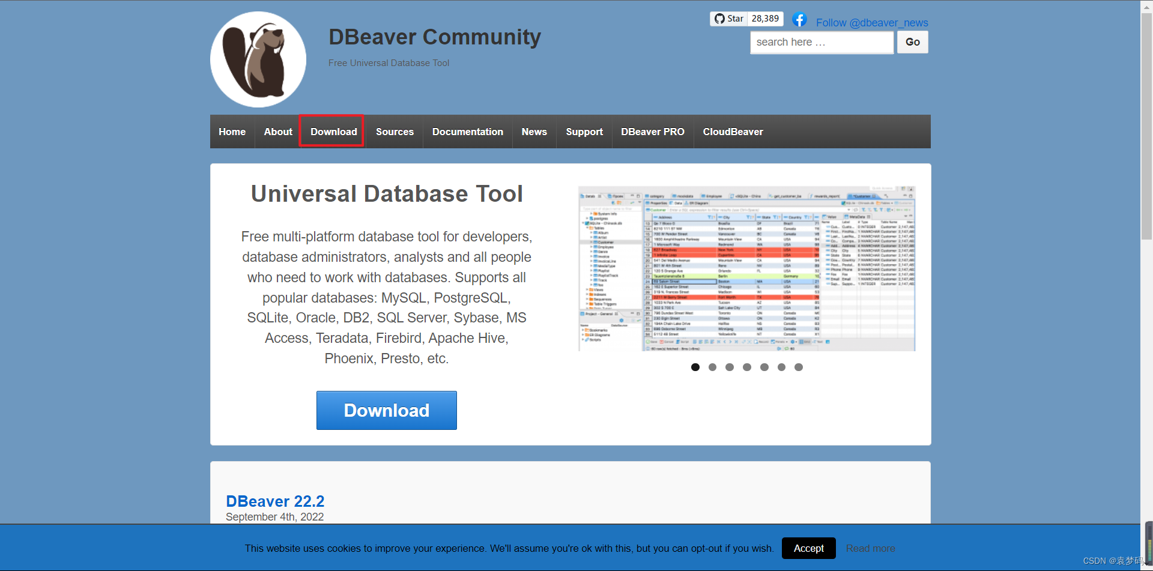Open the Read more cookie link
This screenshot has width=1153, height=571.
(871, 548)
